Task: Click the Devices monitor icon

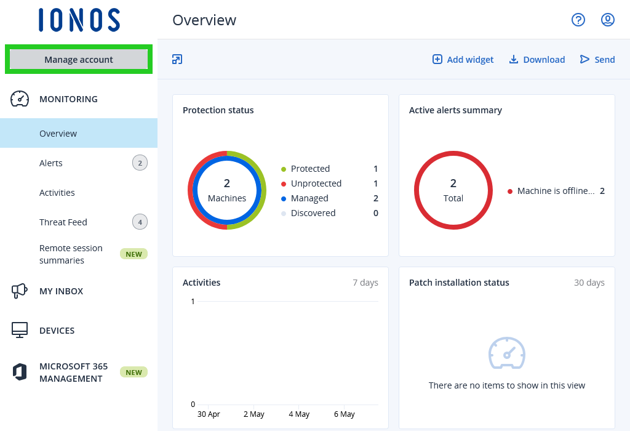Action: click(x=19, y=330)
